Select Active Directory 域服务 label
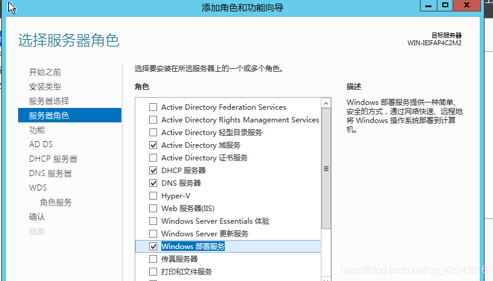 click(x=201, y=145)
